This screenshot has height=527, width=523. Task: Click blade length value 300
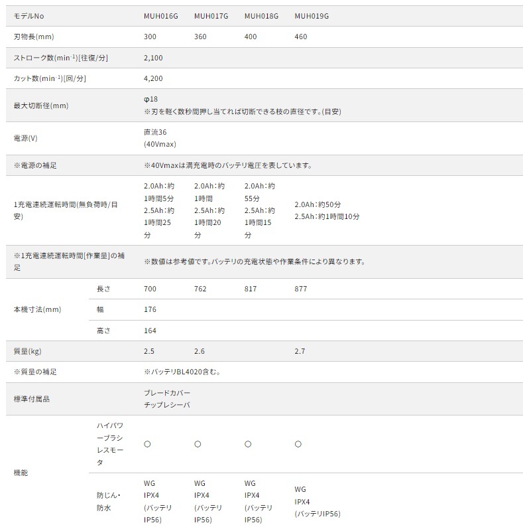pos(150,37)
